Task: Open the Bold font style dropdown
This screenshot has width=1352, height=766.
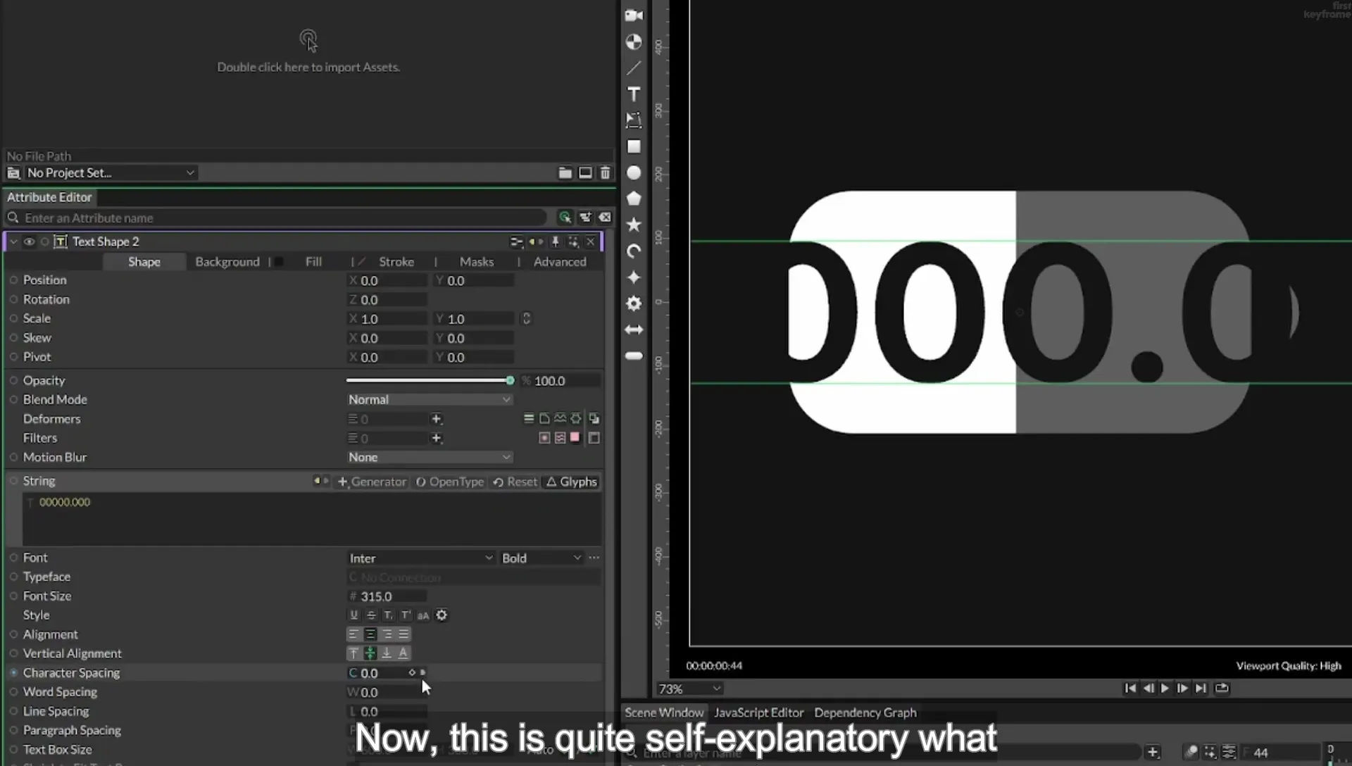Action: [541, 558]
